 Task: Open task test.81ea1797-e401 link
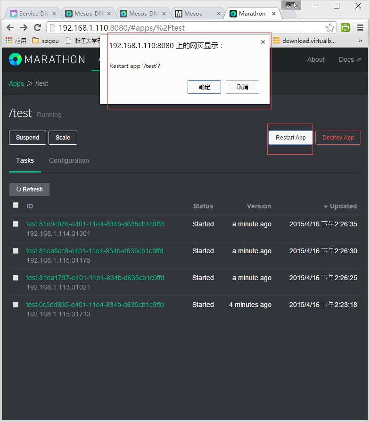pyautogui.click(x=95, y=278)
